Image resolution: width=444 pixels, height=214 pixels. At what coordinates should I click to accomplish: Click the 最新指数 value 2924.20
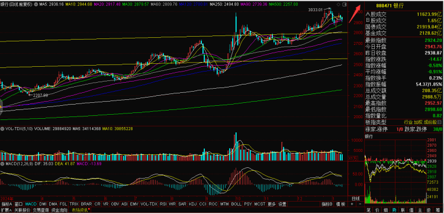(434, 40)
